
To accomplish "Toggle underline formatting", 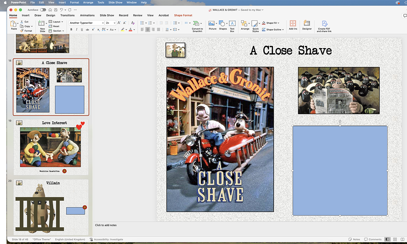I will point(82,29).
